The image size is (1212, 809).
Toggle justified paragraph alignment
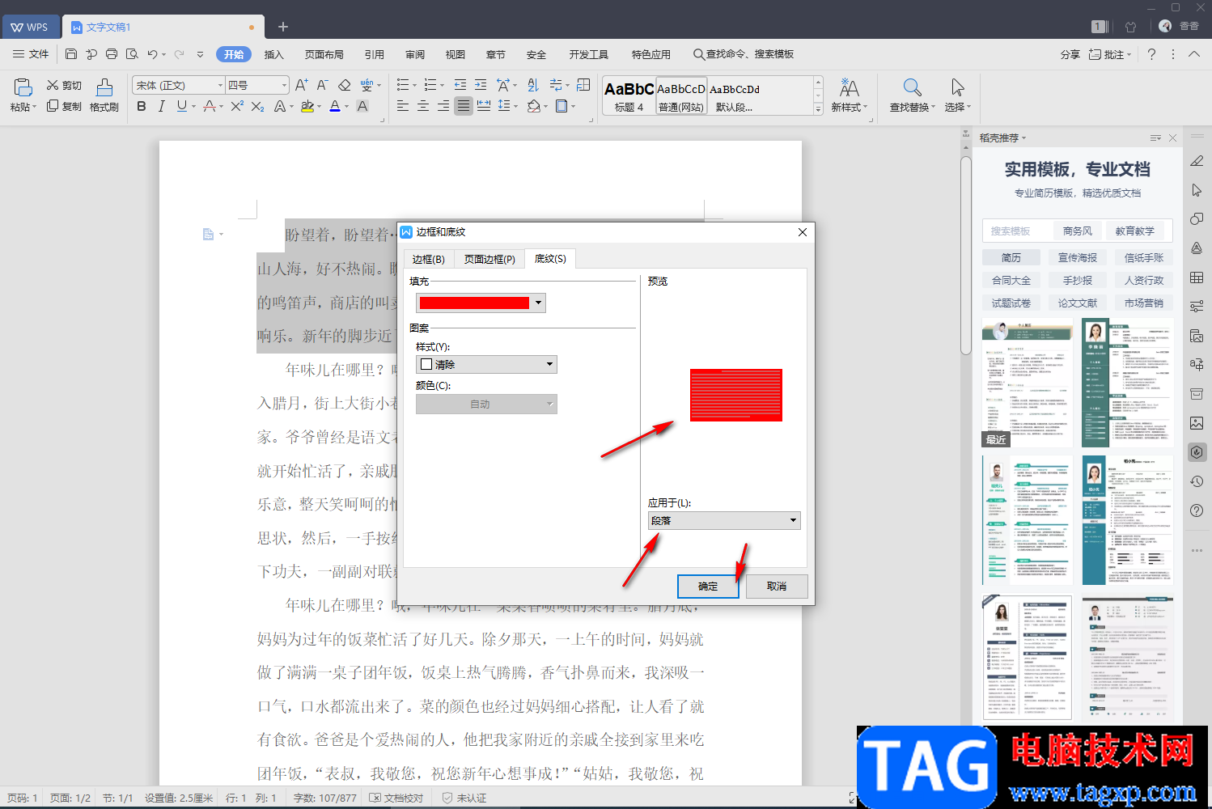[x=463, y=106]
